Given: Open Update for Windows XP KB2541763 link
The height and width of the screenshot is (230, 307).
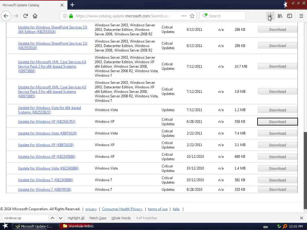Looking at the screenshot, I should [x=46, y=122].
